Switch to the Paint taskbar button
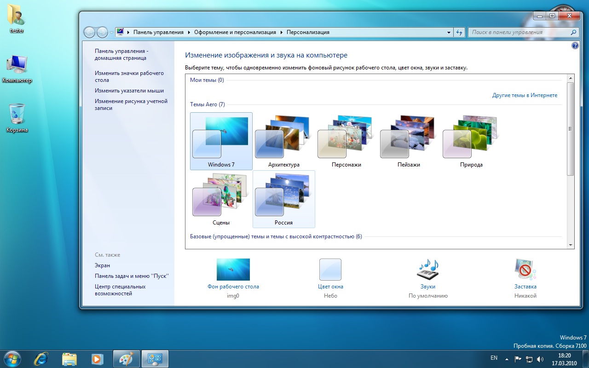 click(126, 359)
